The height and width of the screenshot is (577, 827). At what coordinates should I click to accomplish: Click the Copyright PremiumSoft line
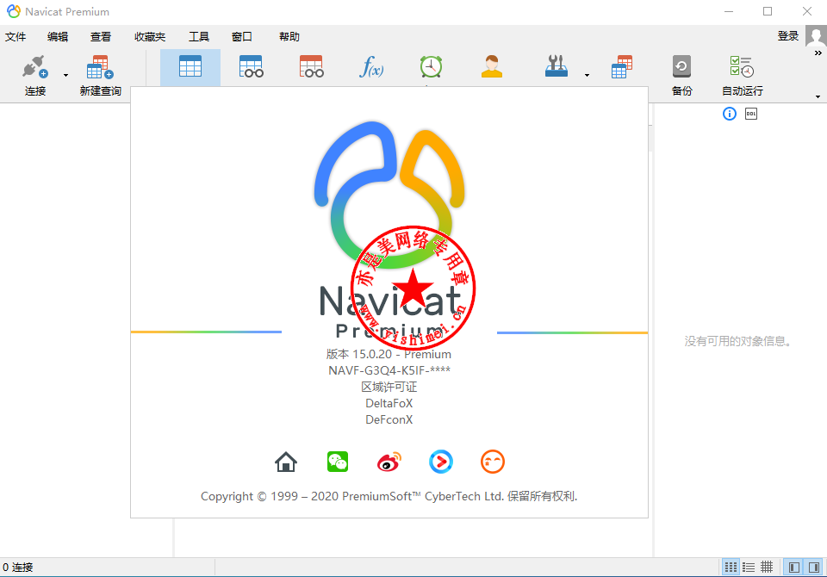(x=389, y=496)
